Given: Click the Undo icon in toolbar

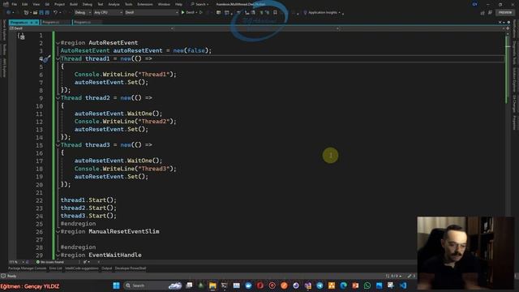Looking at the screenshot, I should point(55,13).
